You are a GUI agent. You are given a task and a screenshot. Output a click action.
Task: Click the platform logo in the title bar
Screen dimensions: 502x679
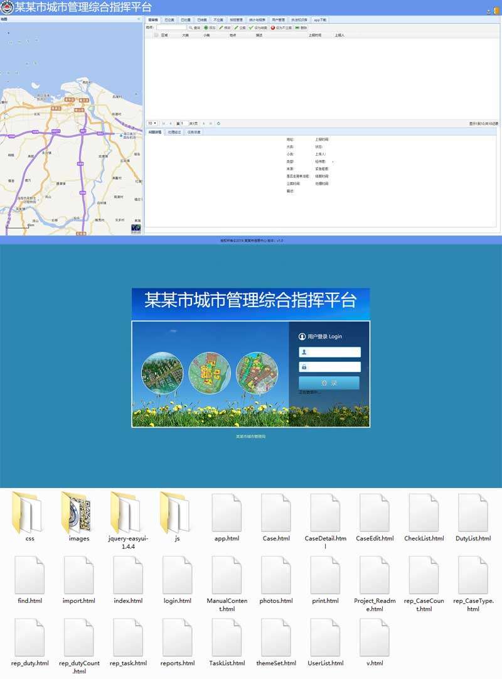coord(6,6)
